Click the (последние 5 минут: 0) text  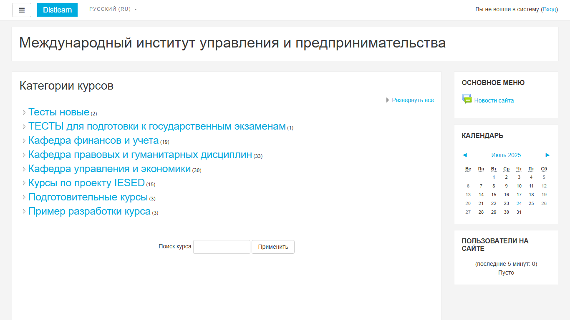pos(506,264)
